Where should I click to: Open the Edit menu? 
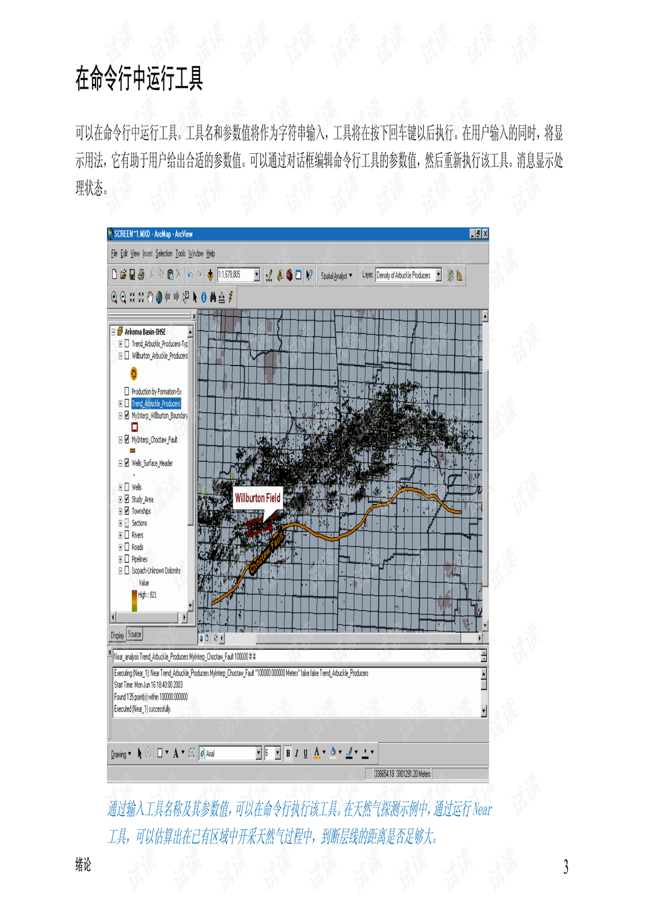click(x=124, y=253)
